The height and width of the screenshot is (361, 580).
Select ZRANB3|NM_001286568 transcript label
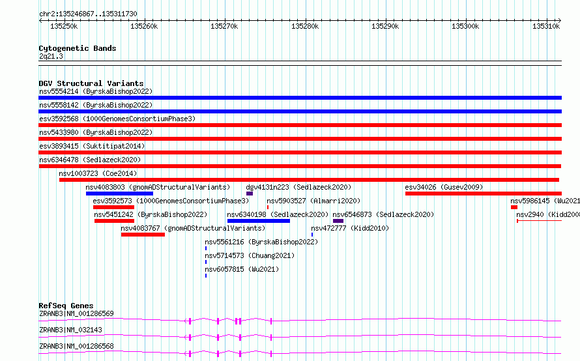pos(76,346)
